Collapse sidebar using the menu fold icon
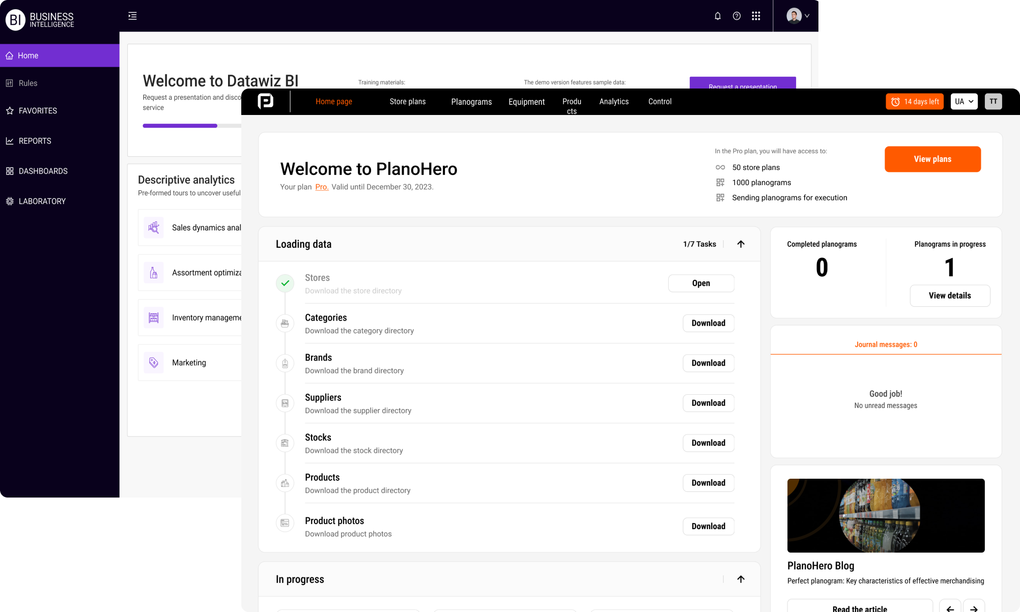This screenshot has width=1020, height=612. pyautogui.click(x=132, y=16)
